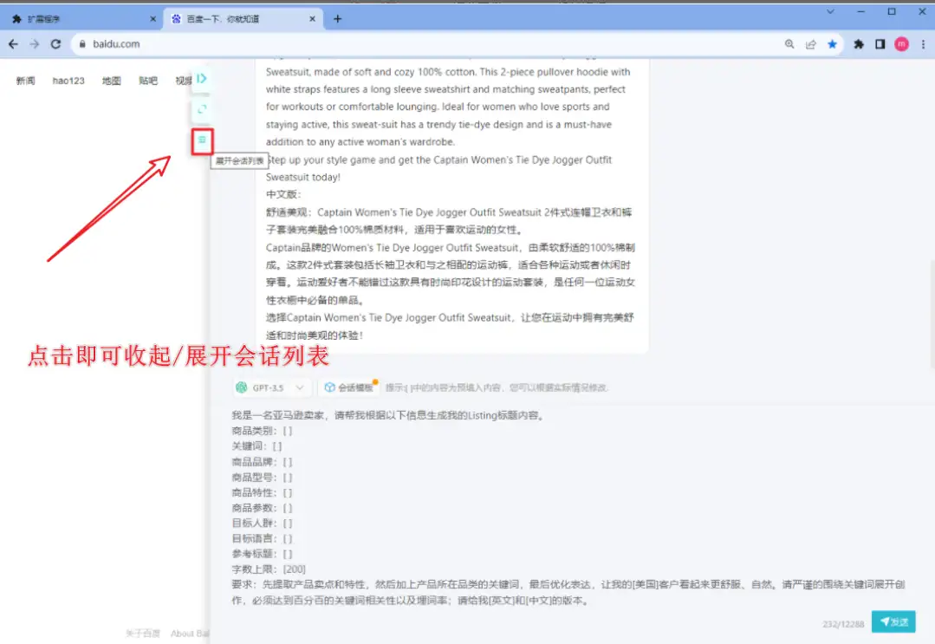Viewport: 935px width, 644px height.
Task: Close the 扩展程序 tab
Action: 153,19
